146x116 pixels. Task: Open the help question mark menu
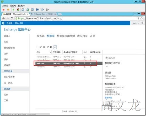[x=142, y=23]
